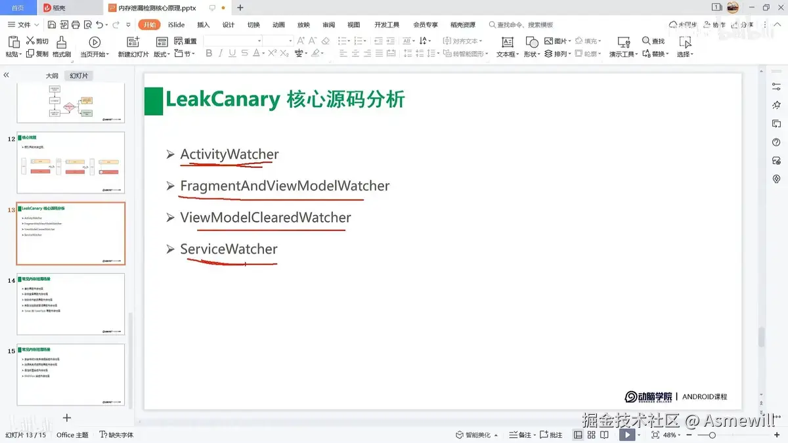
Task: Click the add-slide plus button below thumbnails
Action: tap(66, 418)
